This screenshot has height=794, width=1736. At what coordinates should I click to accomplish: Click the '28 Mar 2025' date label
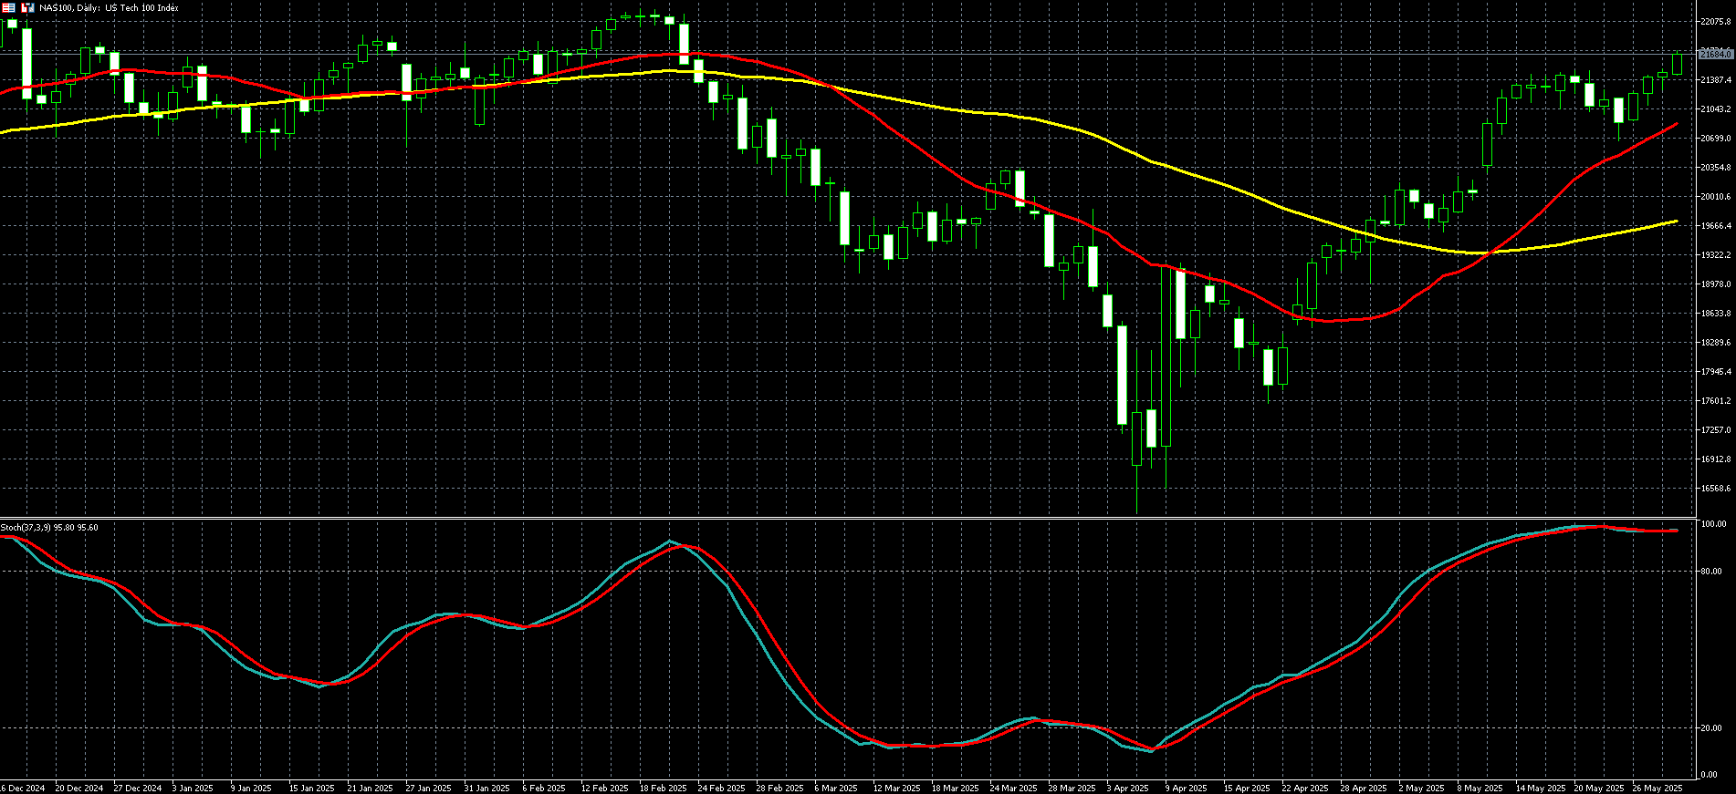(1072, 789)
